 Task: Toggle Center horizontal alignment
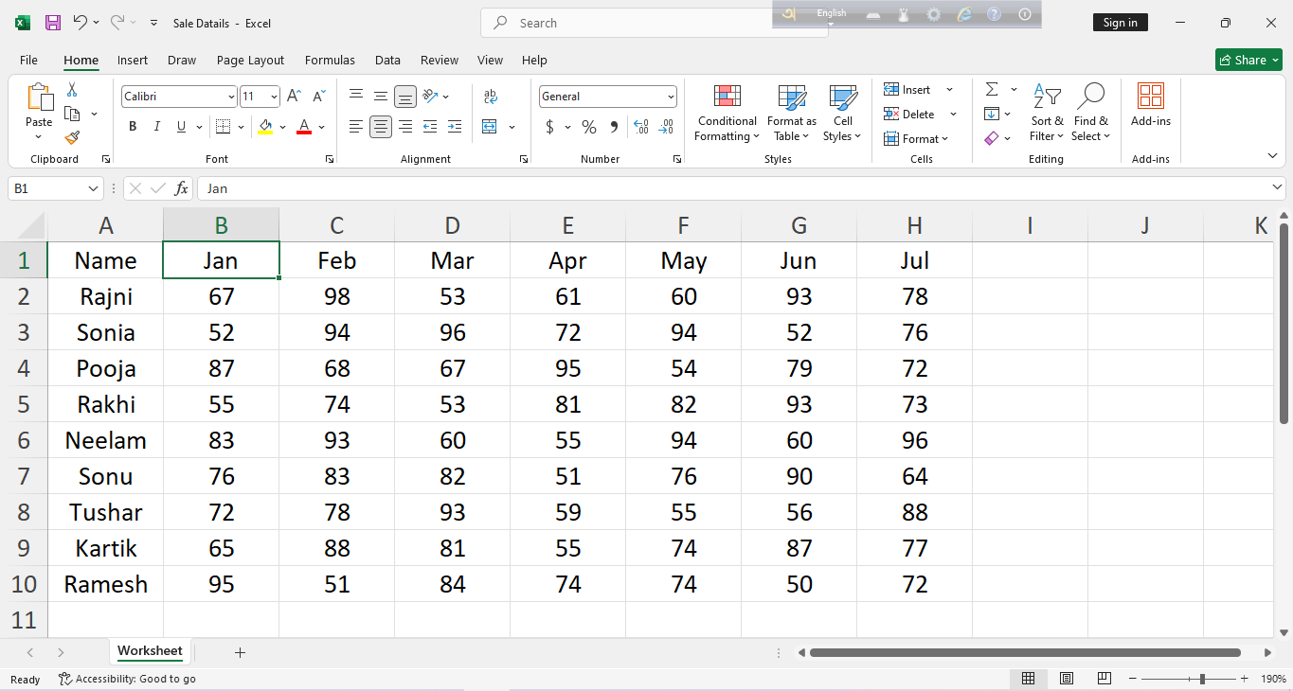coord(381,127)
